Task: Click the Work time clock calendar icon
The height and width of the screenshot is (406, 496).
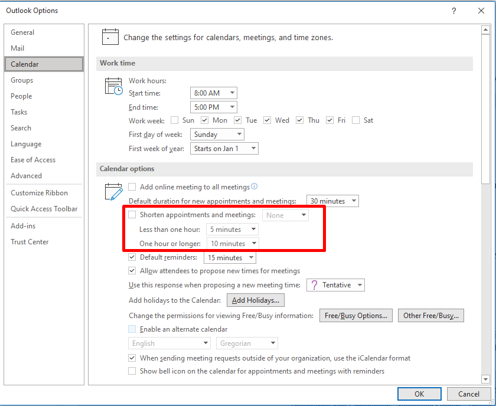Action: [113, 86]
